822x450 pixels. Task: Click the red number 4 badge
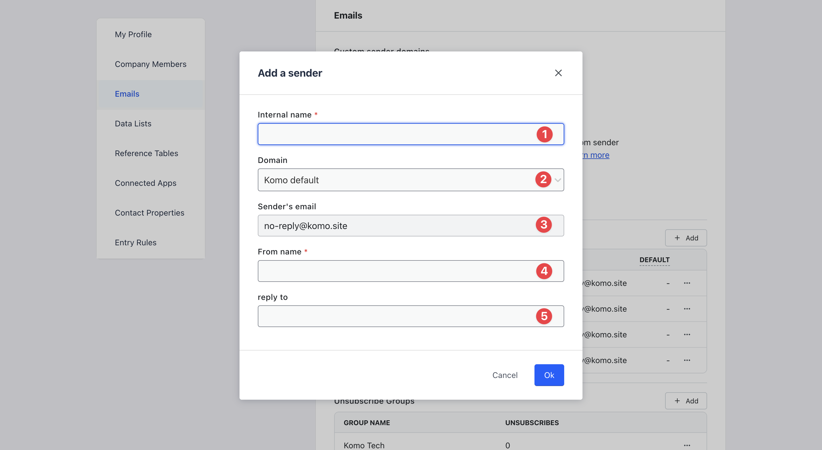click(544, 271)
